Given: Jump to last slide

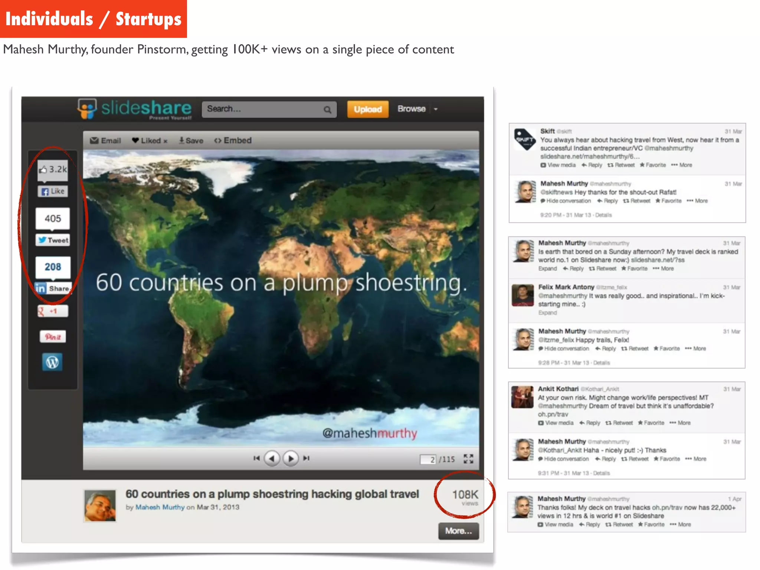Looking at the screenshot, I should point(306,458).
